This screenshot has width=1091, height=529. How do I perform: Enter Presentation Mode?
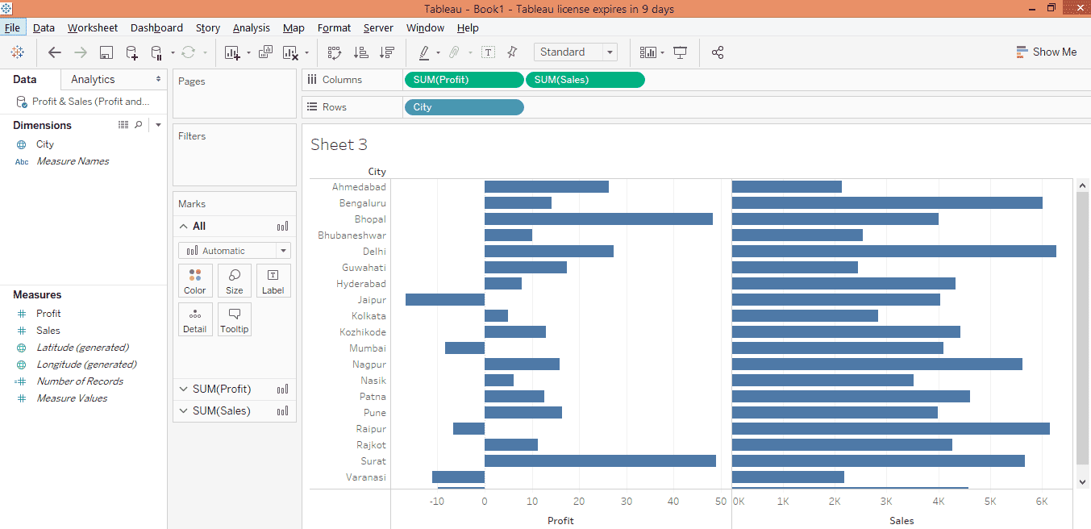680,52
